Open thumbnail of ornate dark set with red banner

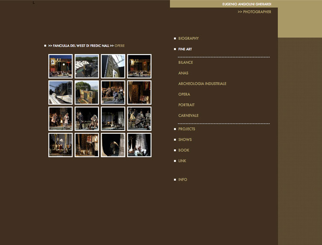[139, 92]
